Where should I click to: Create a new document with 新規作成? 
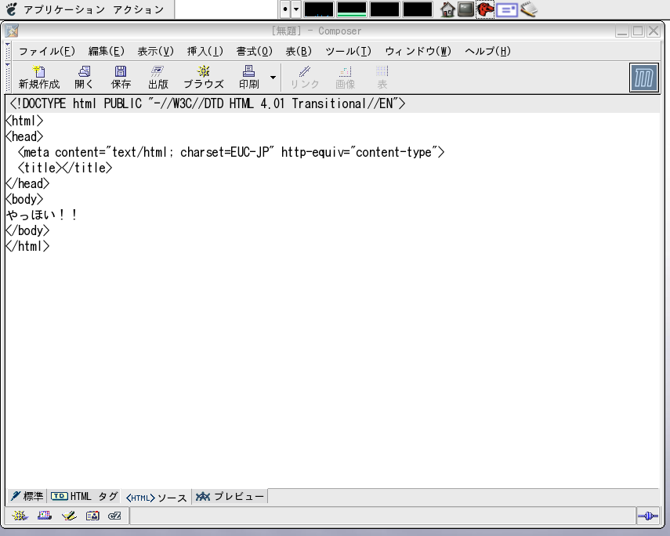coord(39,78)
